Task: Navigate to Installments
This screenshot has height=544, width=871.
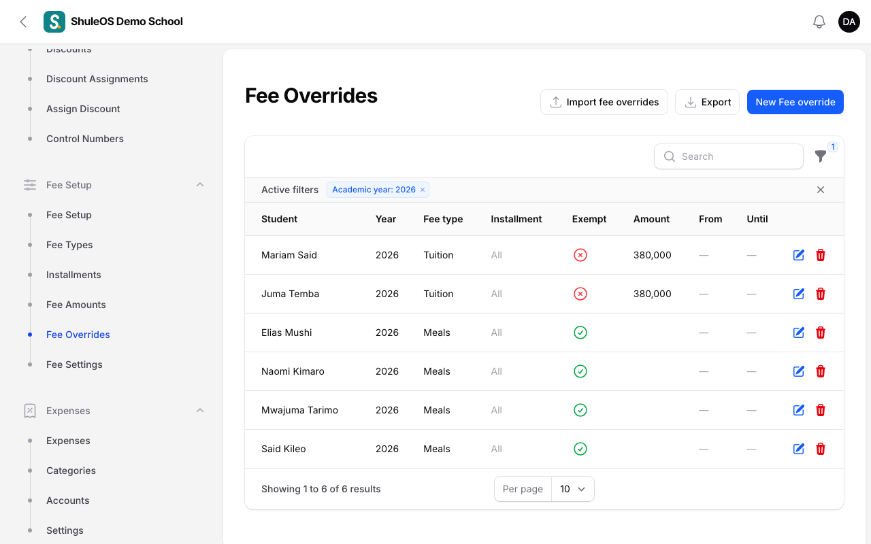Action: pos(73,275)
